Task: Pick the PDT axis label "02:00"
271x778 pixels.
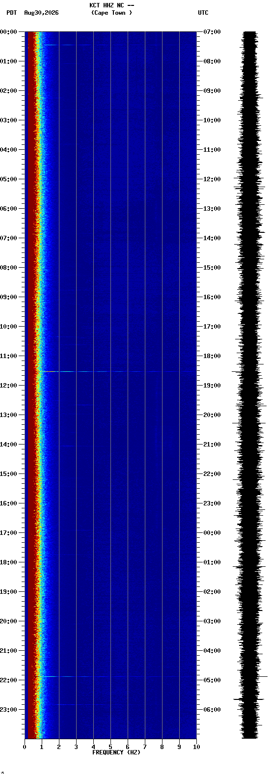Action: [8, 91]
